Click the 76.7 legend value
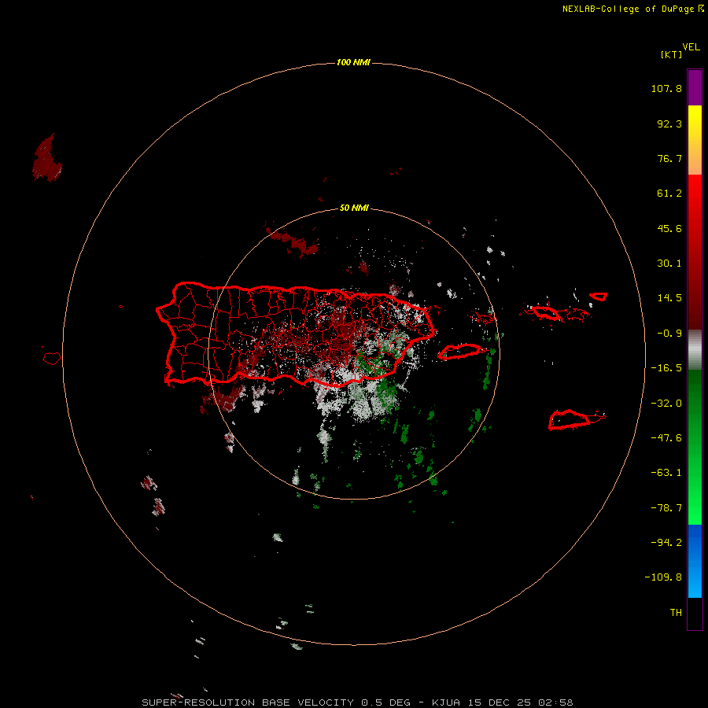This screenshot has height=708, width=708. 669,158
